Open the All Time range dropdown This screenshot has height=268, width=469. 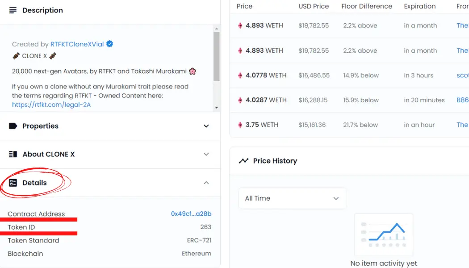[292, 198]
